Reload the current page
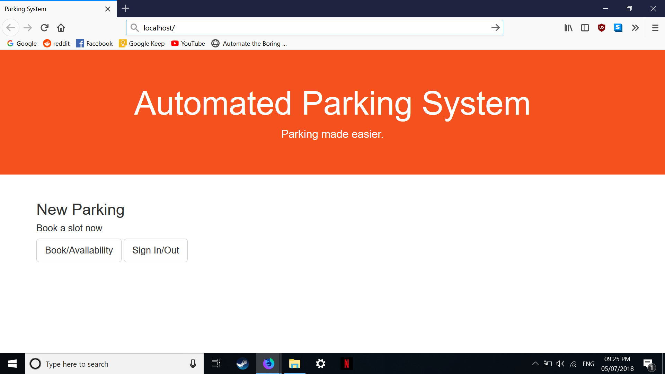The width and height of the screenshot is (665, 374). [44, 27]
